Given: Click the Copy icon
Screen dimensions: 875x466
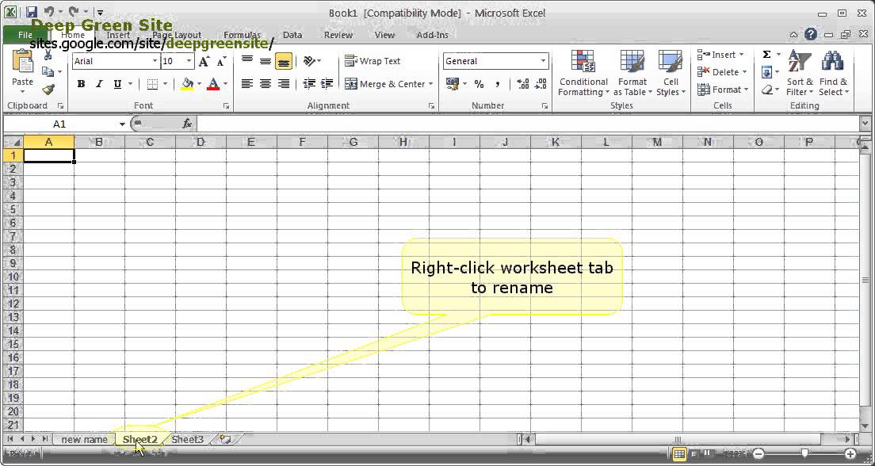Looking at the screenshot, I should coord(48,72).
